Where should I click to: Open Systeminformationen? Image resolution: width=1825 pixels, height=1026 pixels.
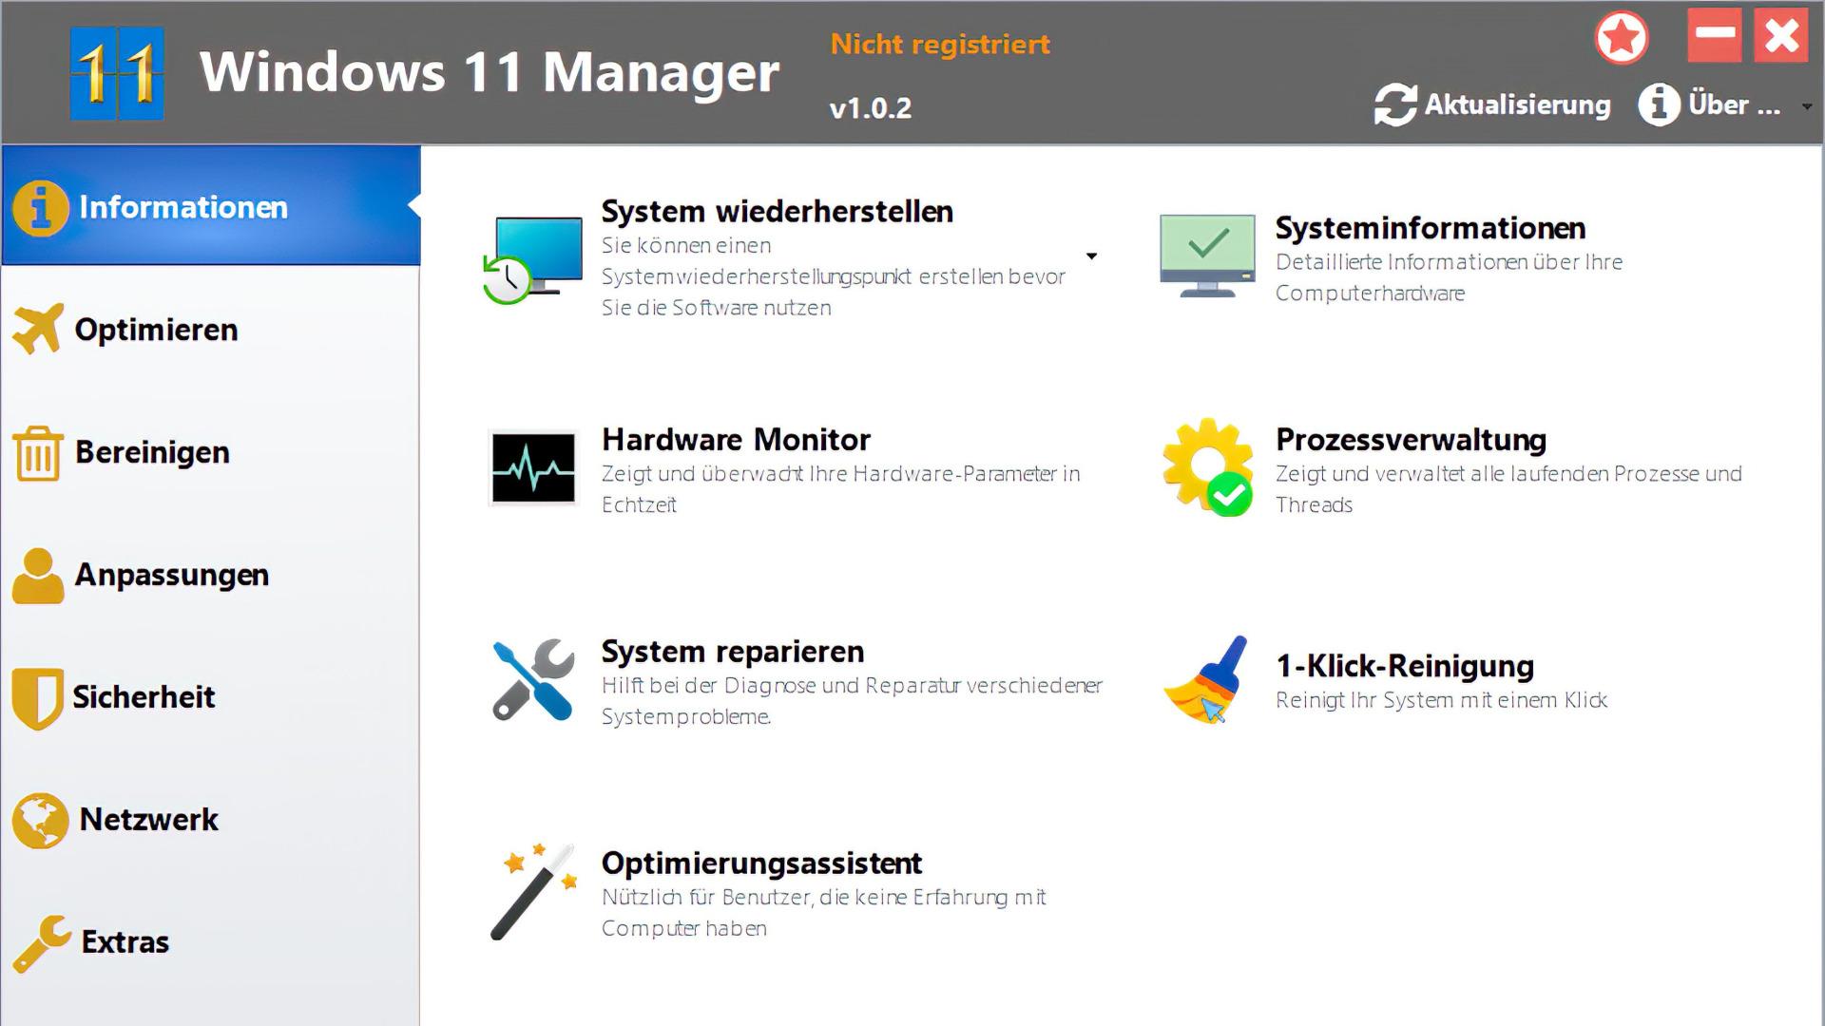tap(1431, 228)
